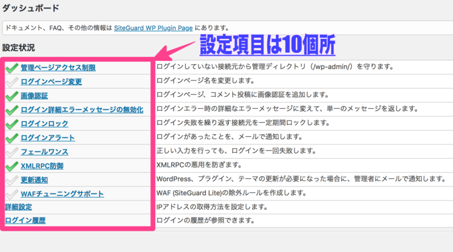The height and width of the screenshot is (252, 453).
Task: Click description about WordPress、プラグイン、テーマの更新 notification
Action: (301, 179)
